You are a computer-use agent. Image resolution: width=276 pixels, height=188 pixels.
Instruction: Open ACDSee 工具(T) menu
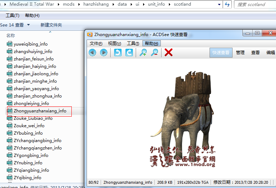(x=133, y=43)
